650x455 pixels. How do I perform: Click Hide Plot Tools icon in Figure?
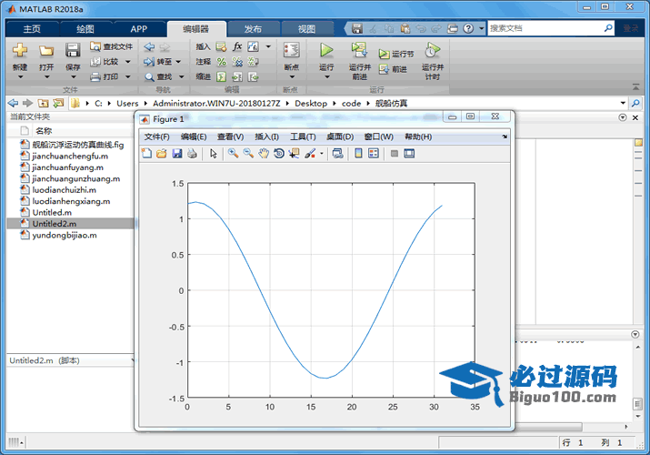pyautogui.click(x=395, y=154)
